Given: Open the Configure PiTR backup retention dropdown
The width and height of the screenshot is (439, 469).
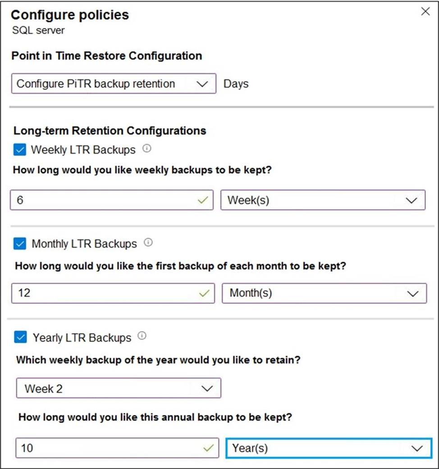Looking at the screenshot, I should coord(114,84).
